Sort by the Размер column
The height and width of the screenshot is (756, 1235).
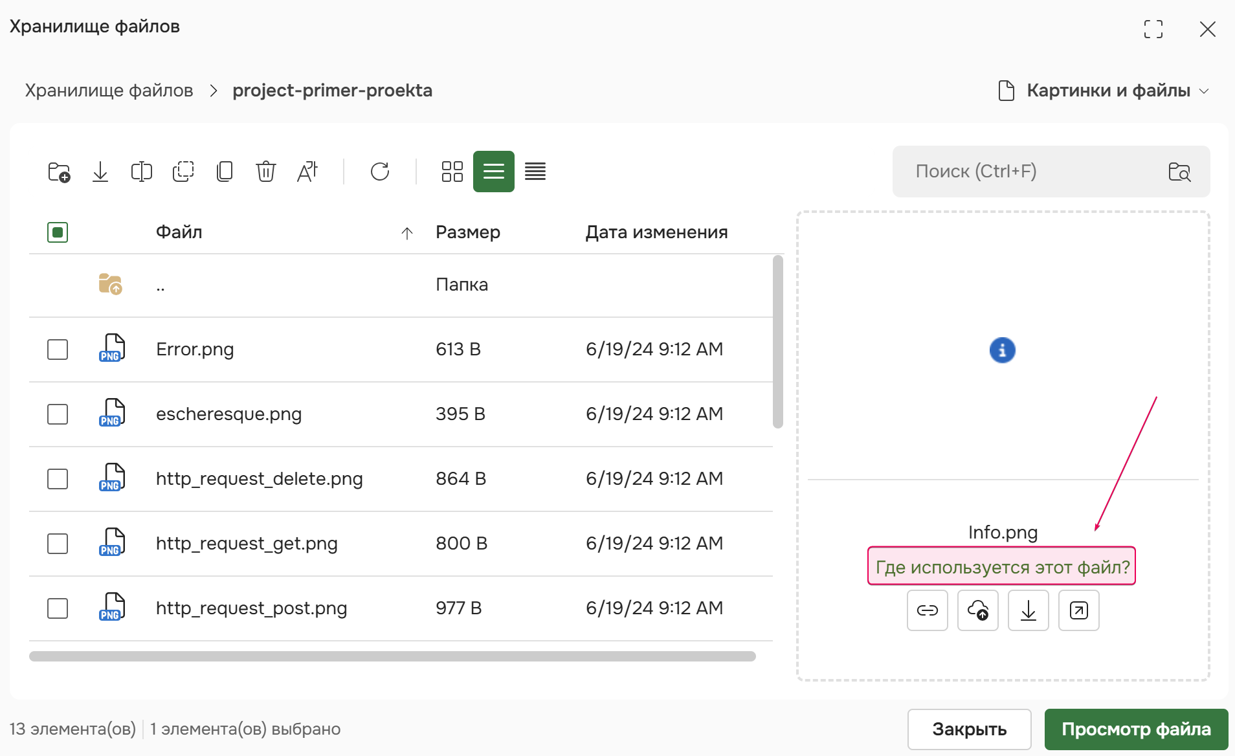468,232
